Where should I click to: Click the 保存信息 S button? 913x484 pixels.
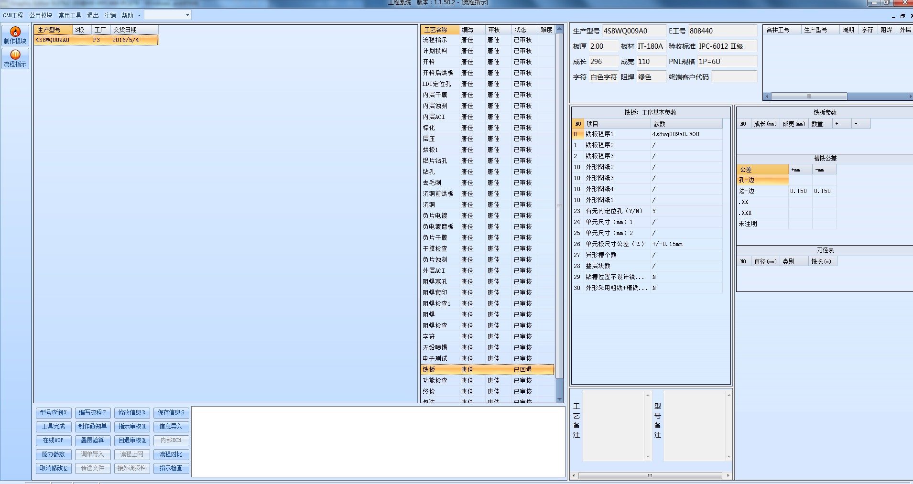171,413
